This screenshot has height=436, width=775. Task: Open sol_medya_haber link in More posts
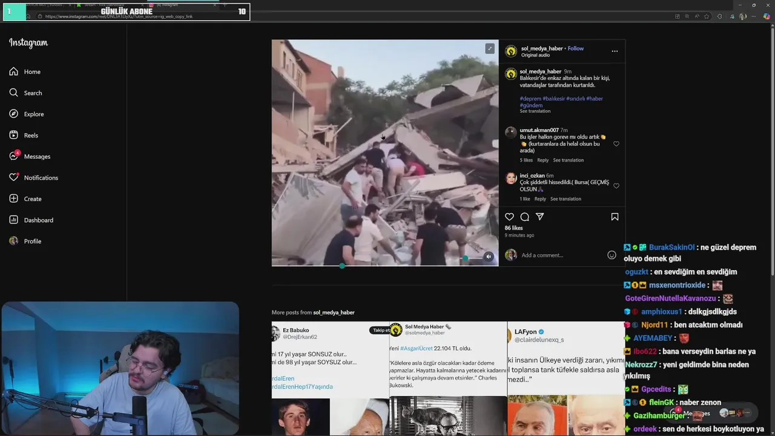coord(334,312)
